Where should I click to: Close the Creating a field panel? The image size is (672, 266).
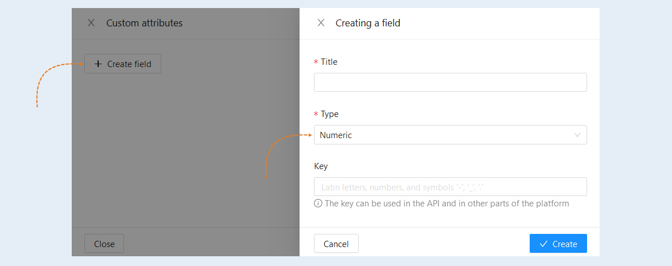[321, 23]
